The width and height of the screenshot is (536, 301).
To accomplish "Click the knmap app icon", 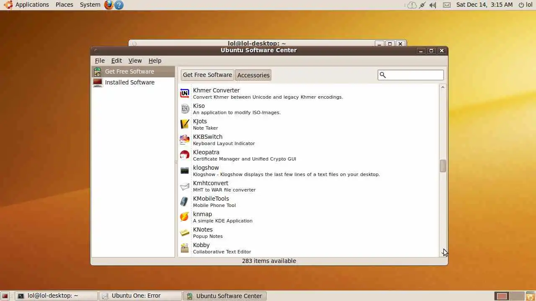I will [185, 217].
